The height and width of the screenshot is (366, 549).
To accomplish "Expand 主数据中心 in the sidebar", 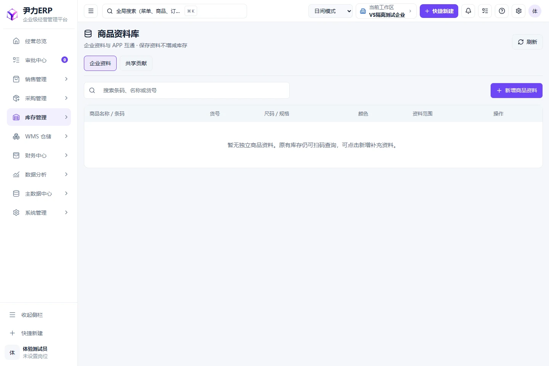I will (39, 194).
